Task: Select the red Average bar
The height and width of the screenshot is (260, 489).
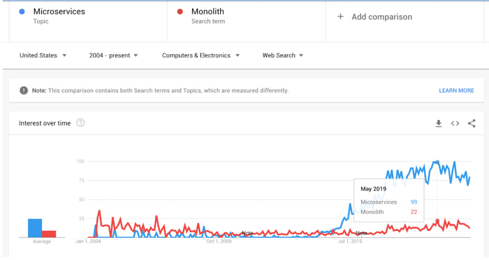Action: coord(49,234)
